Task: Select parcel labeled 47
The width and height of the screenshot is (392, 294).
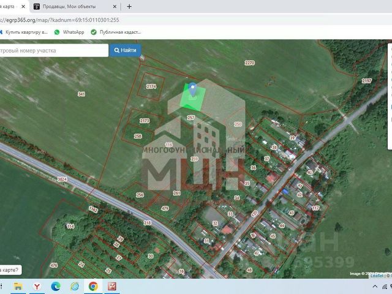Action: pyautogui.click(x=257, y=253)
